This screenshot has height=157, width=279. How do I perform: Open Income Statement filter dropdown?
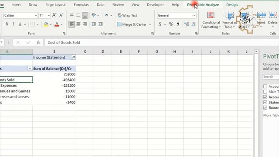pos(73,57)
